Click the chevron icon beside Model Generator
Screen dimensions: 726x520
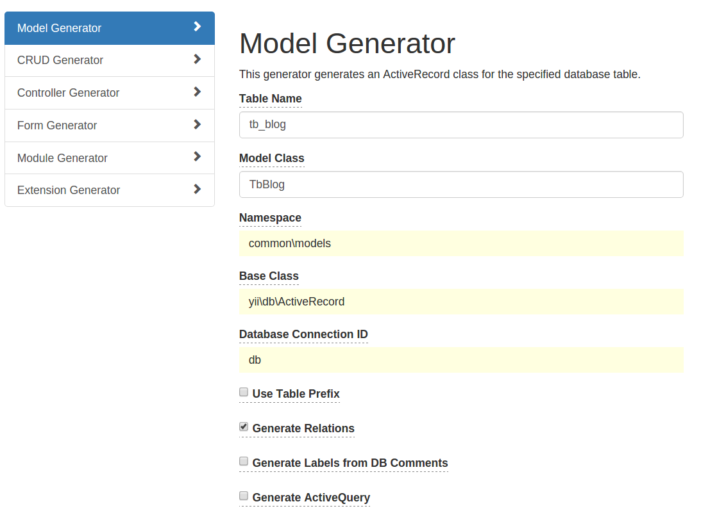pos(198,27)
